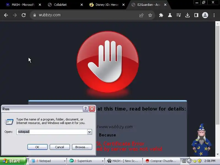This screenshot has height=165, width=220.
Task: Click the red Certificate Error text
Action: [x=120, y=144]
